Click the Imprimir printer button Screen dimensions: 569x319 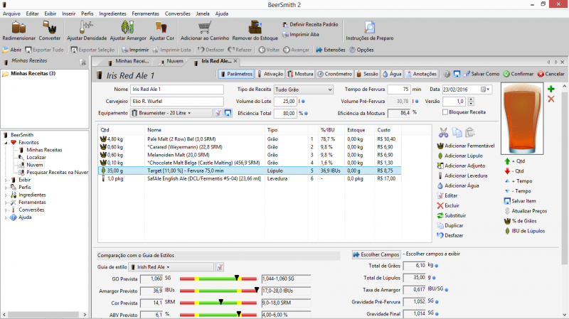point(135,50)
